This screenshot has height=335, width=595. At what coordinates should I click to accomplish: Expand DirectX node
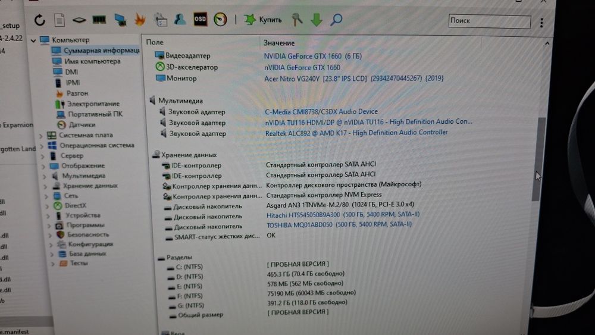tap(48, 206)
